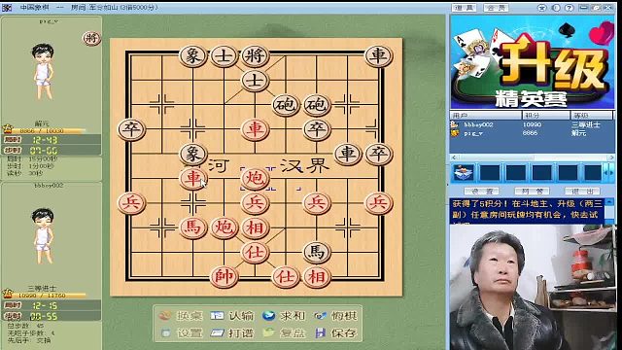The width and height of the screenshot is (622, 350).
Task: Select the black pawn 卒 on the left edge
Action: point(131,129)
